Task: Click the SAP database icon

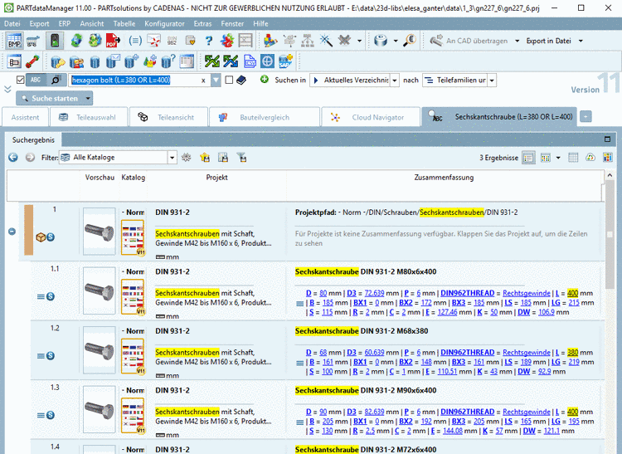Action: (x=285, y=61)
